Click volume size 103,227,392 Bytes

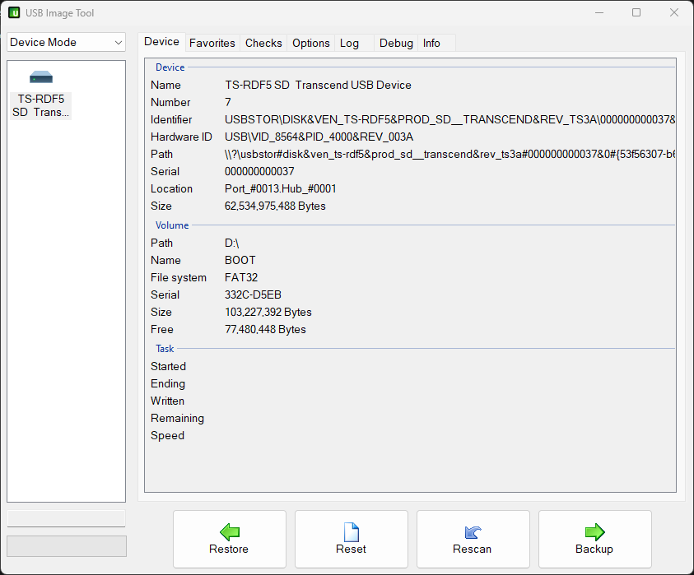[268, 312]
